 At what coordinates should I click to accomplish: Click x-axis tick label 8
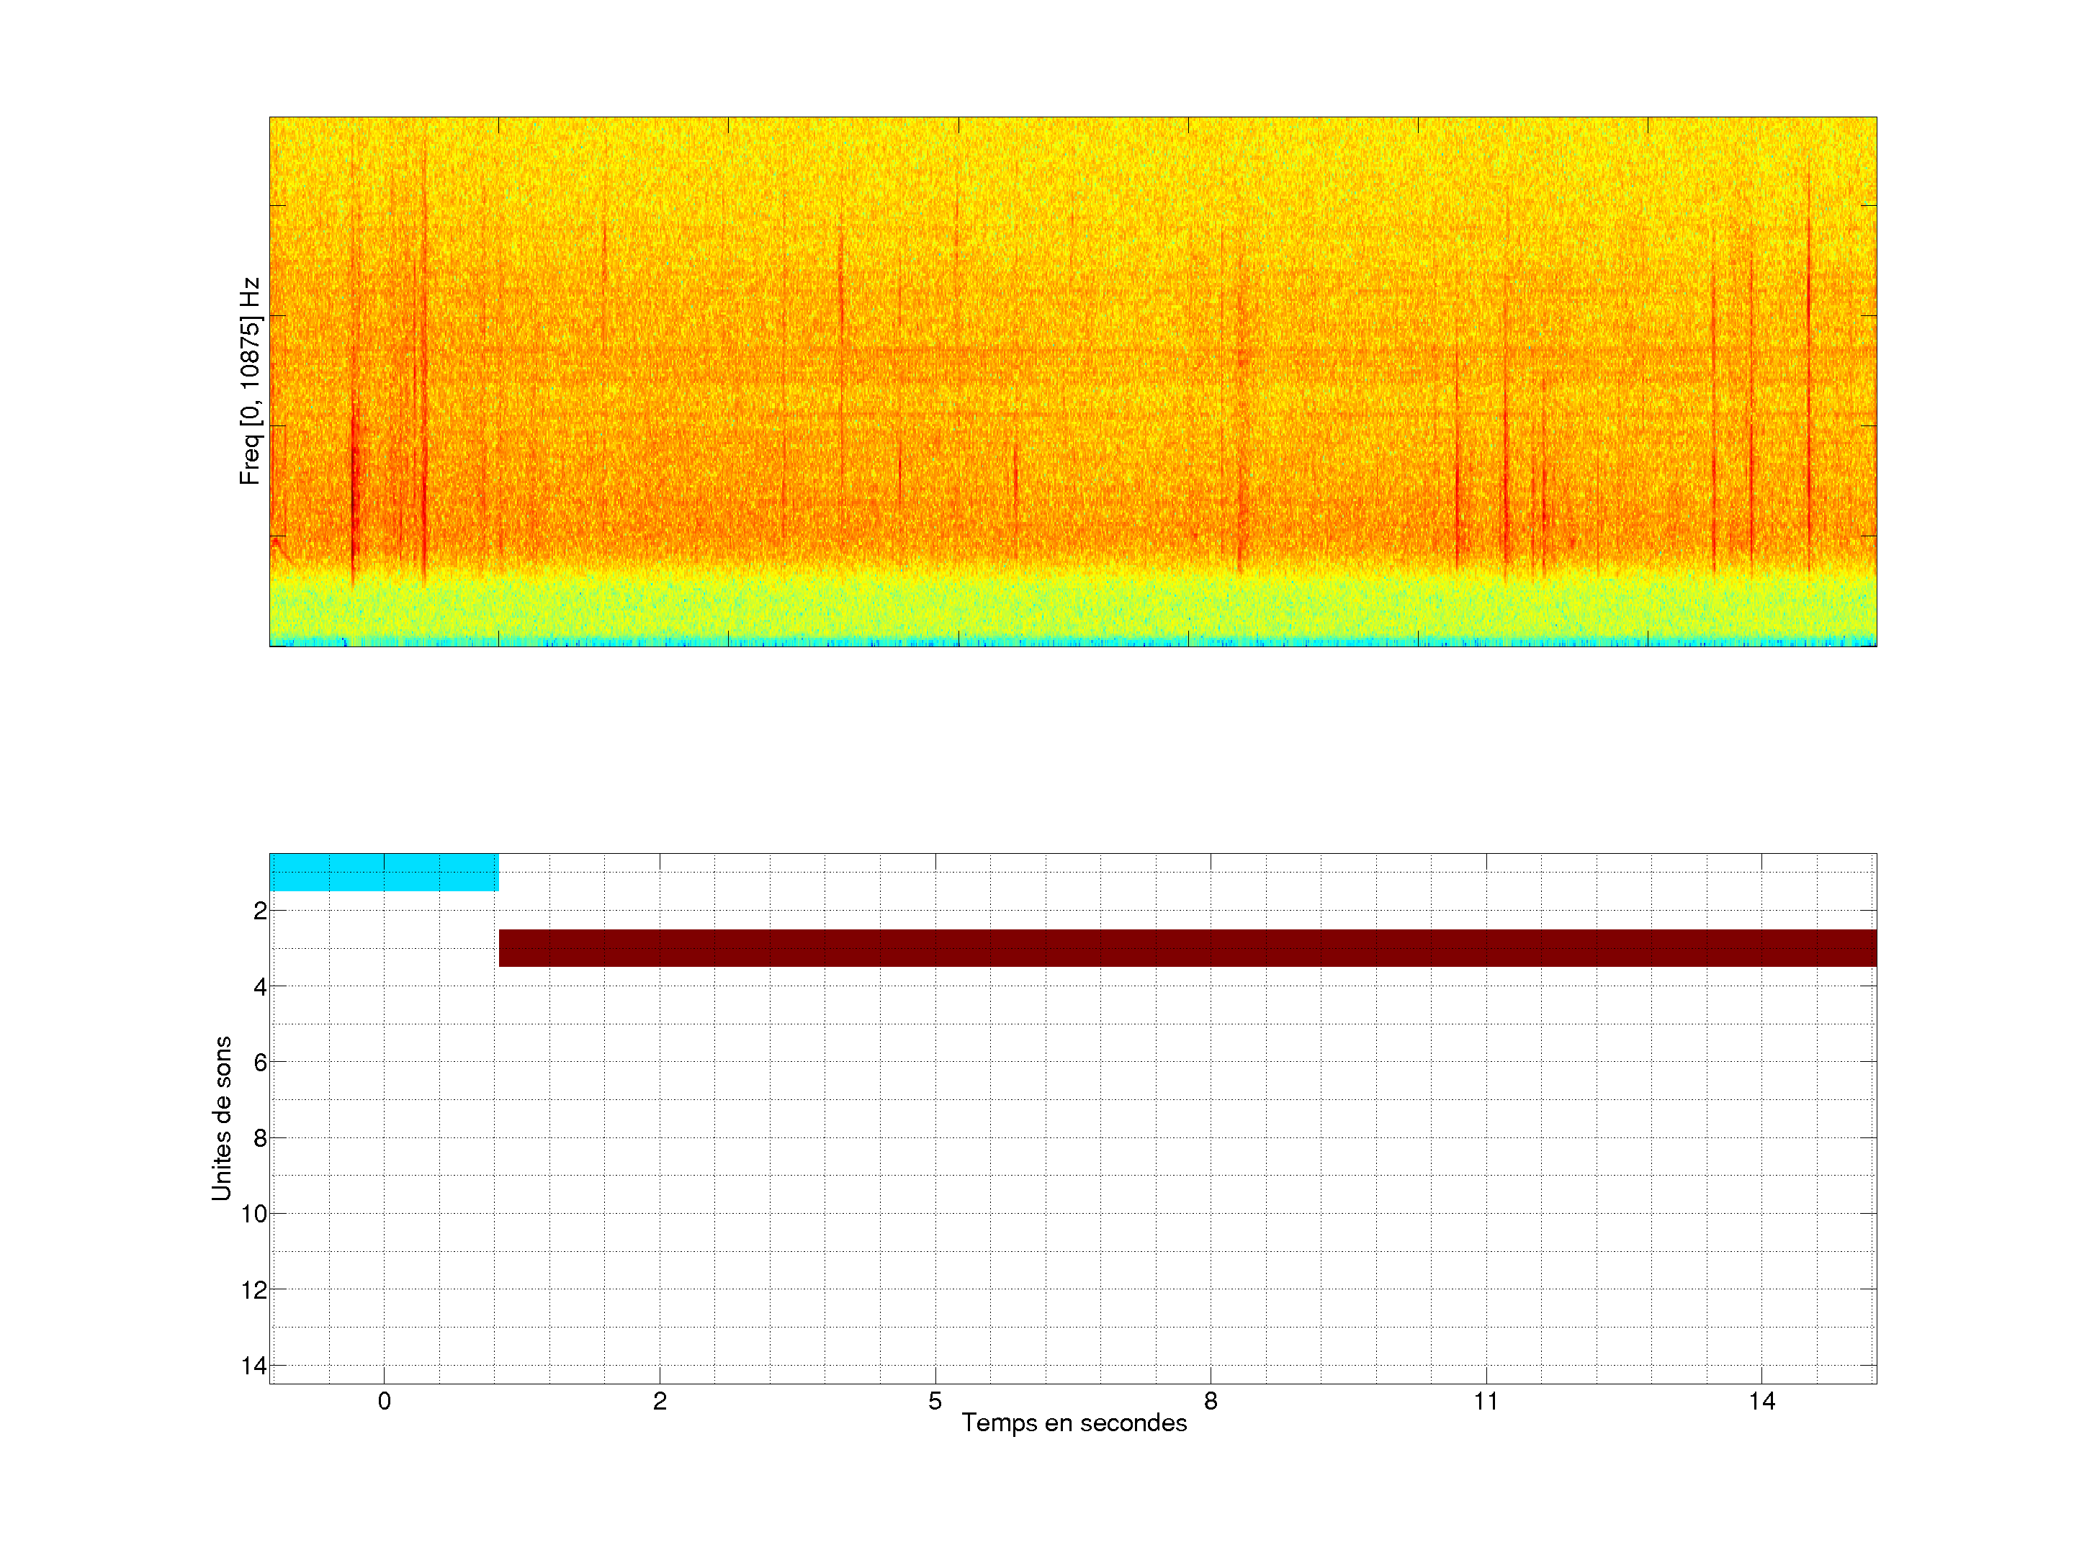1211,1401
